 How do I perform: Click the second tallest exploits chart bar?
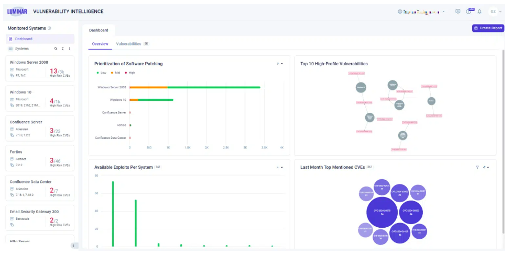[136, 223]
